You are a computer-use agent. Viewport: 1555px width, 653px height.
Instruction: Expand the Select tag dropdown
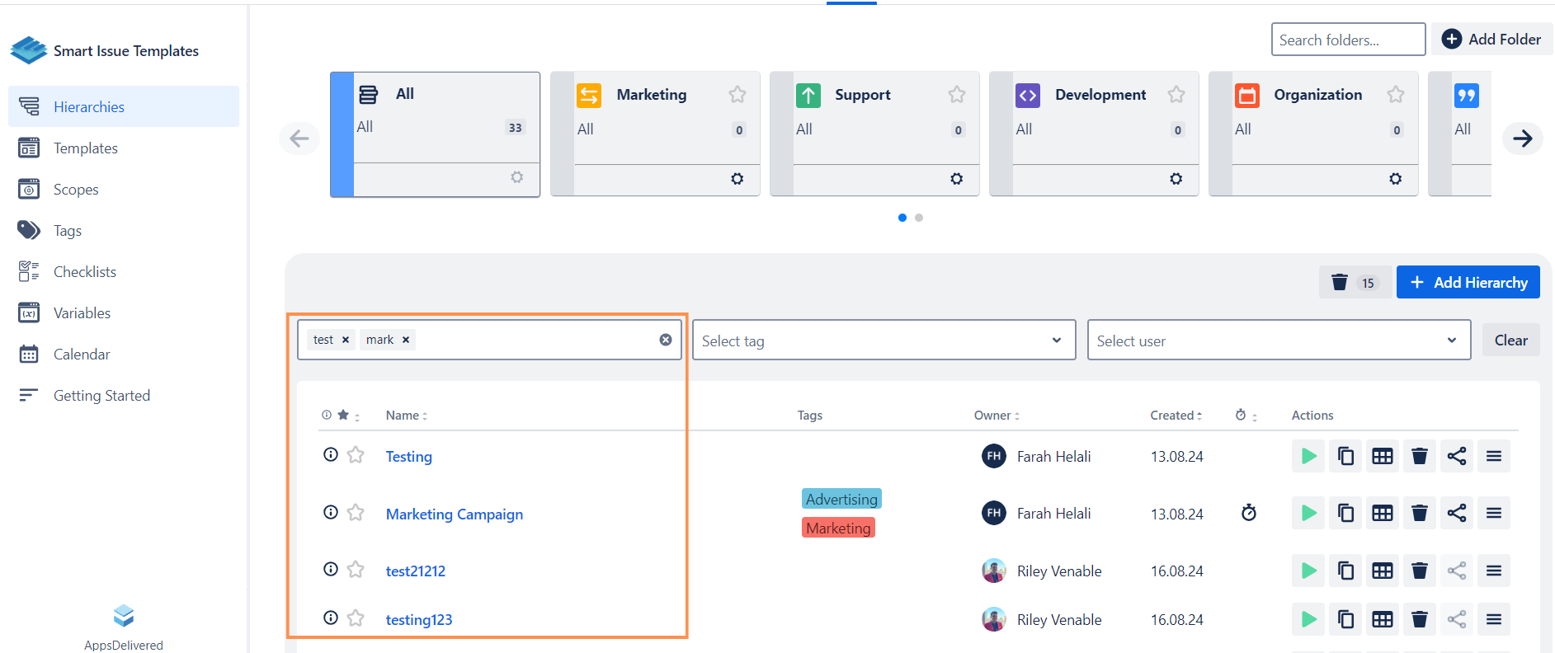point(884,341)
